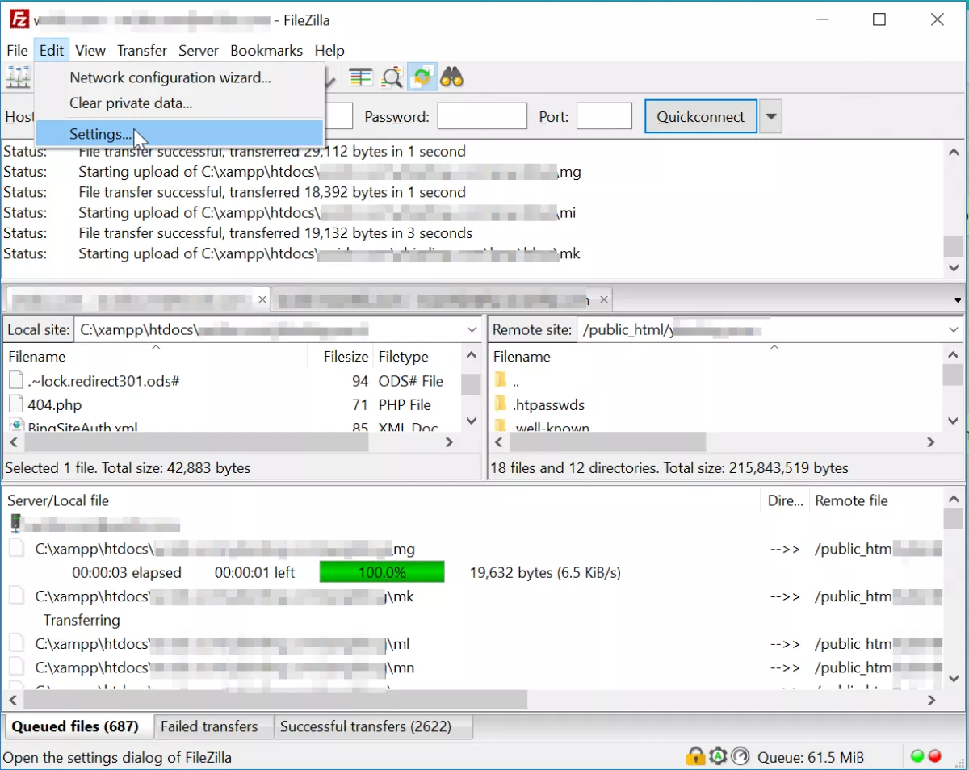The height and width of the screenshot is (770, 969).
Task: Open the File menu
Action: [17, 50]
